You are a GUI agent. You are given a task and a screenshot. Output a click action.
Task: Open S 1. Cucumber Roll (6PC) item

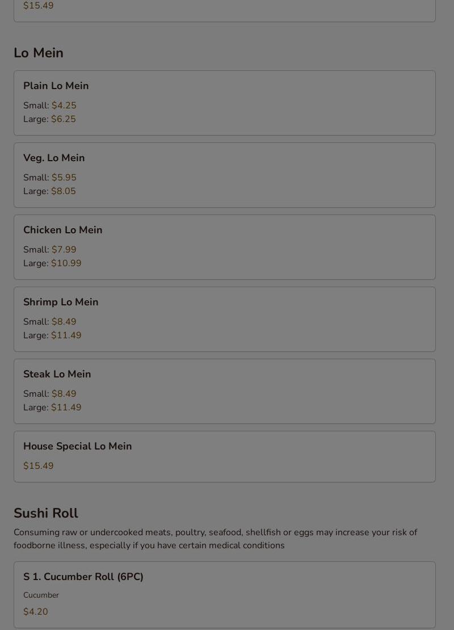pos(225,595)
